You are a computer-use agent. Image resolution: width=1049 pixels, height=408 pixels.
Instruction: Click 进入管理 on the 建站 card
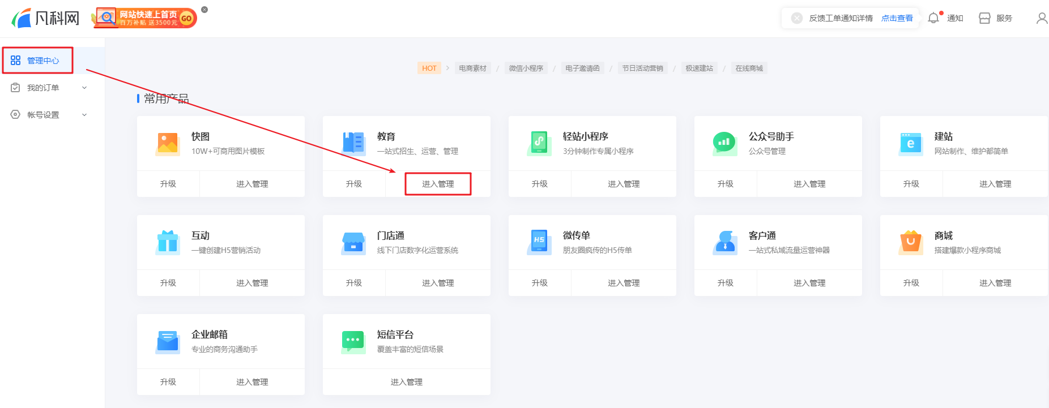pos(995,184)
